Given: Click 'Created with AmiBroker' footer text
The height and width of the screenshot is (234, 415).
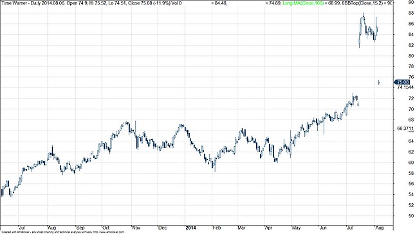Looking at the screenshot, I should 16,232.
